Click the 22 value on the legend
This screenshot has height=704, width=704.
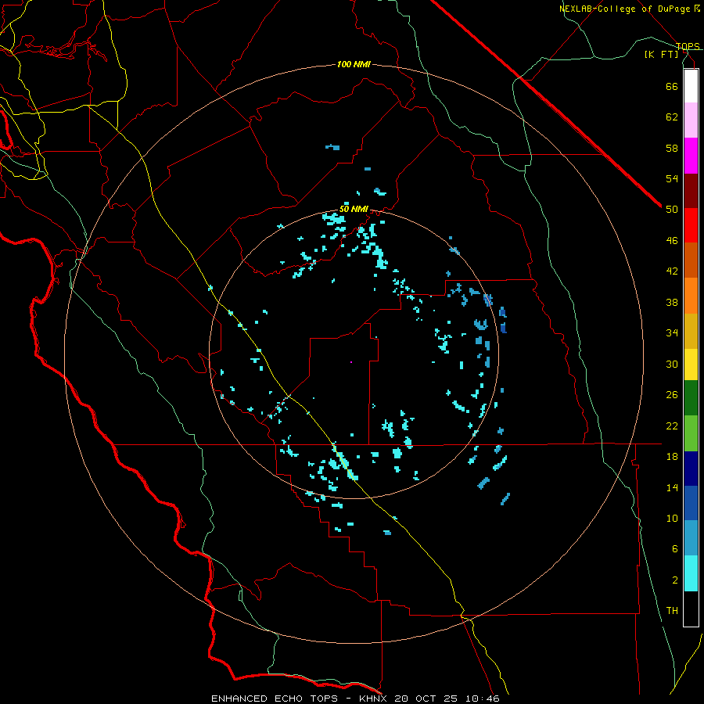672,426
